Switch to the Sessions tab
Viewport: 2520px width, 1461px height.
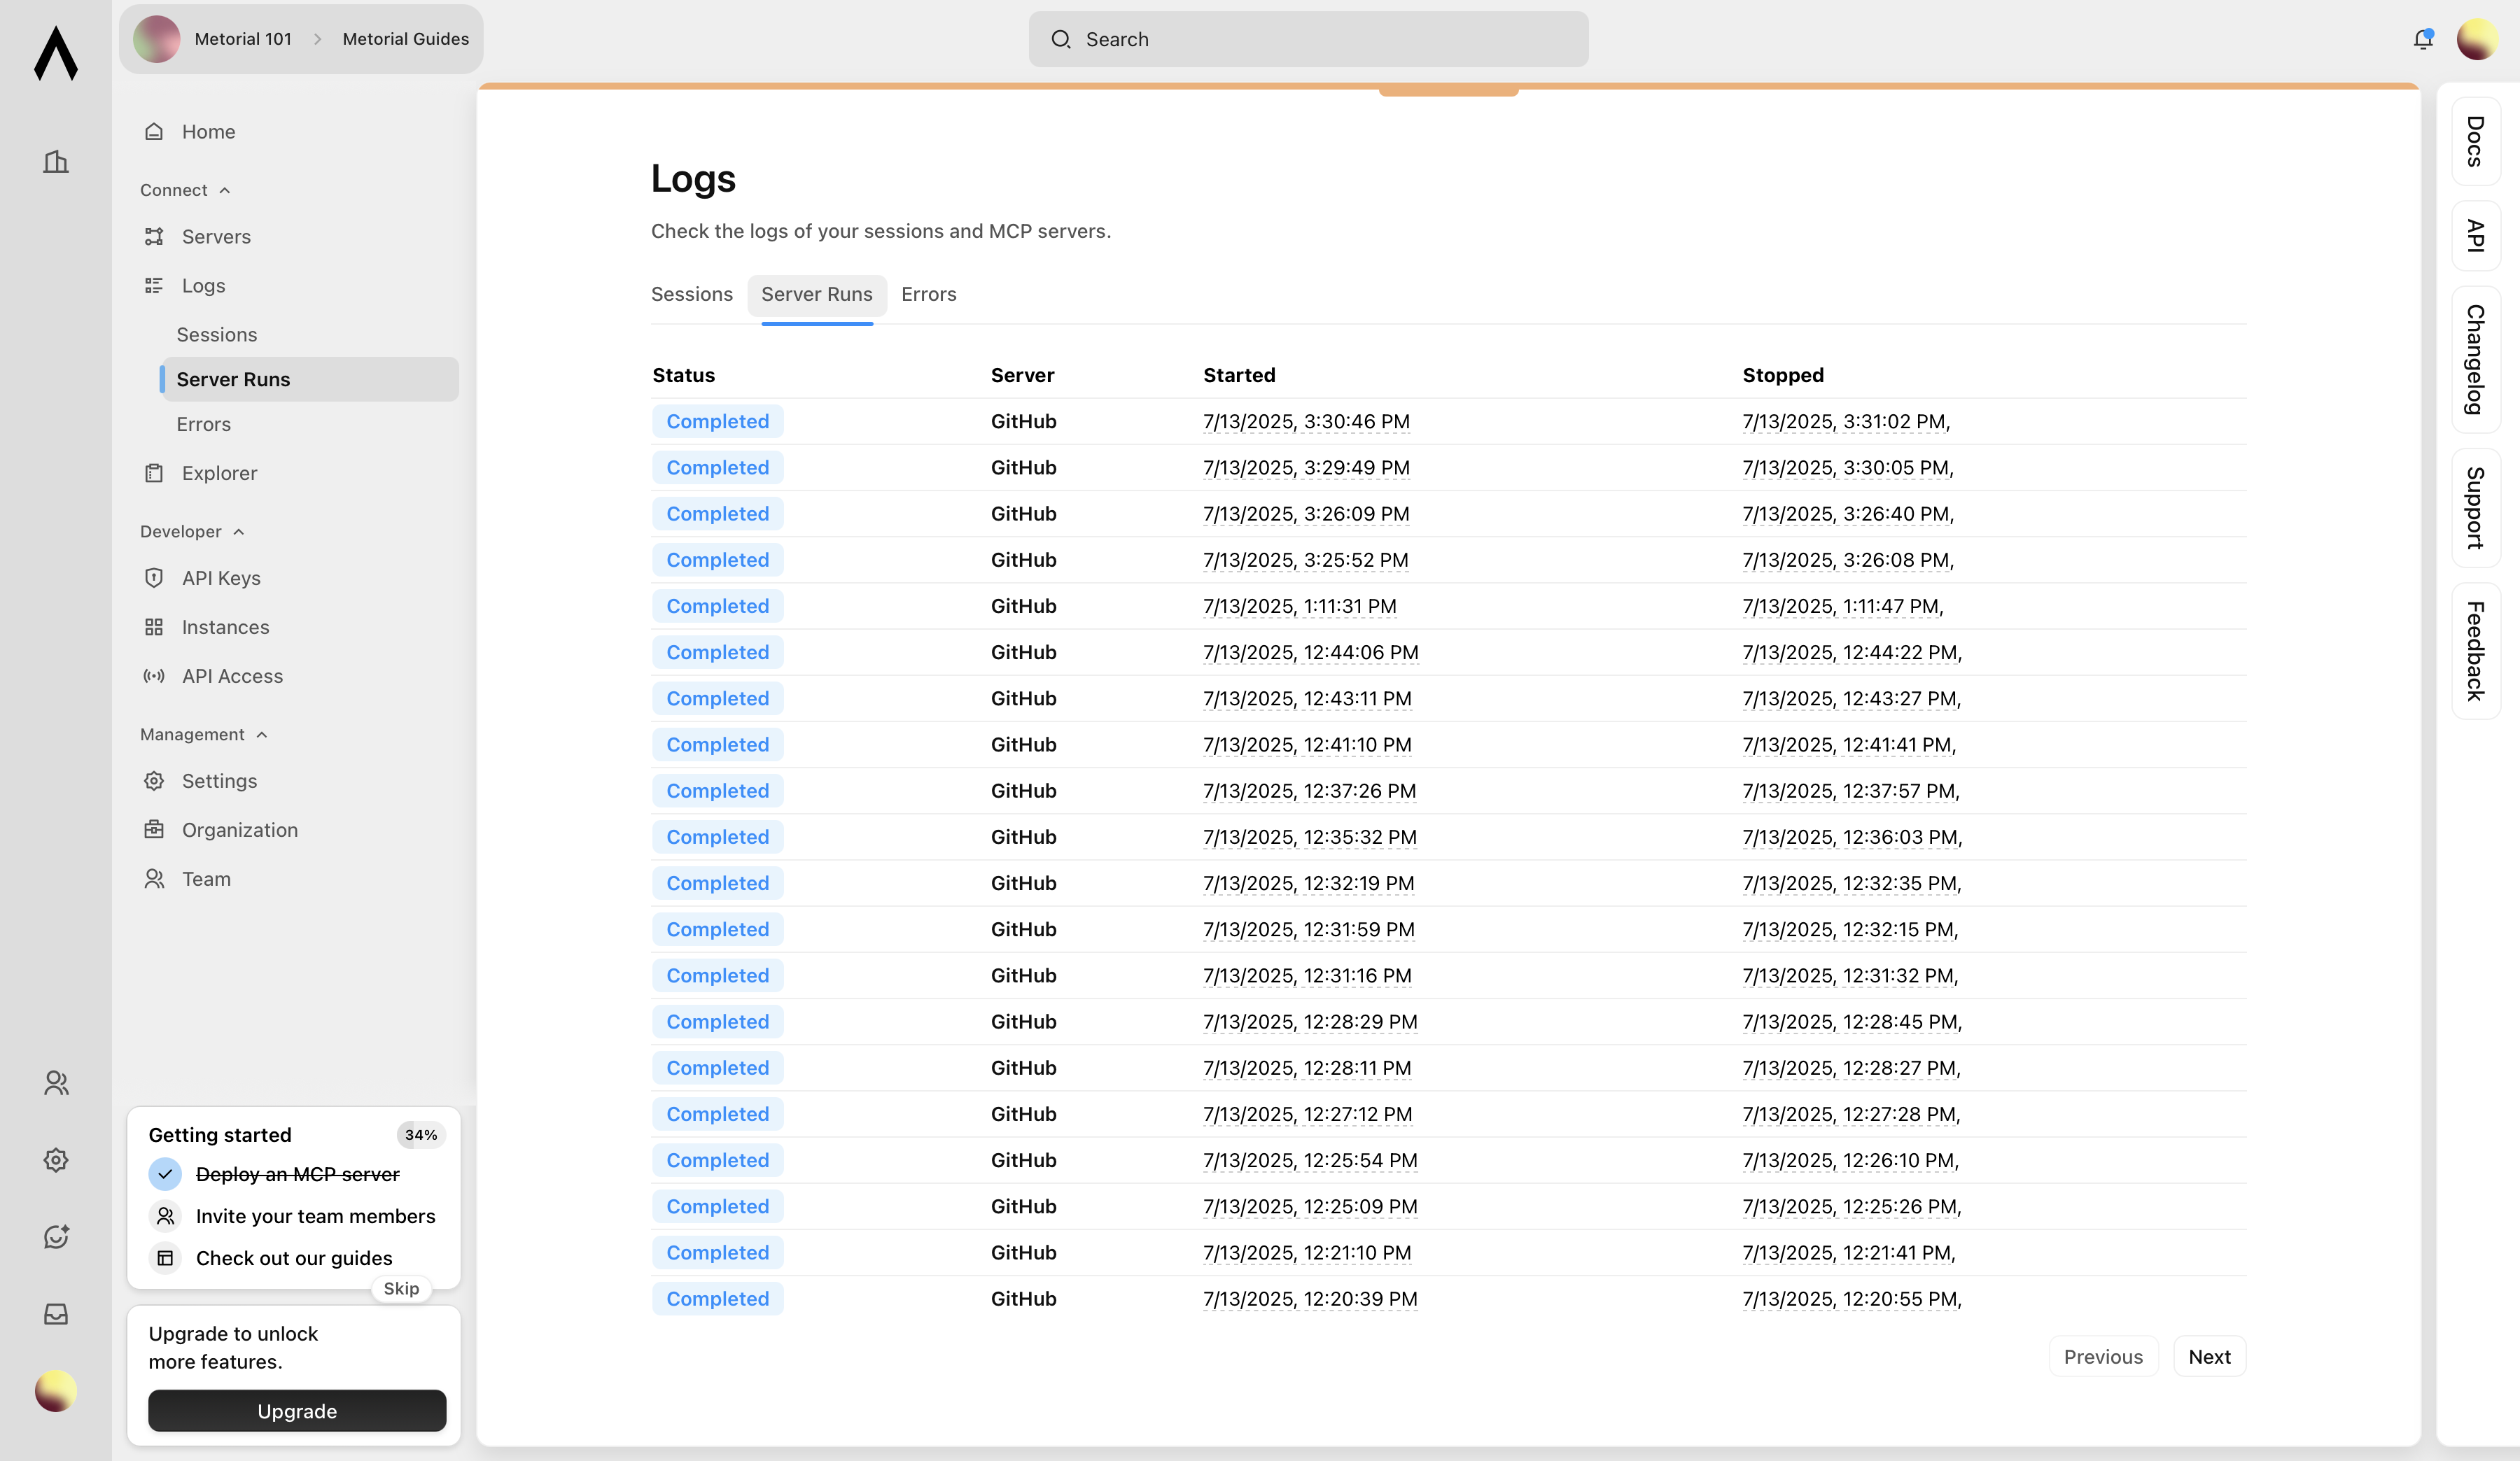(692, 294)
